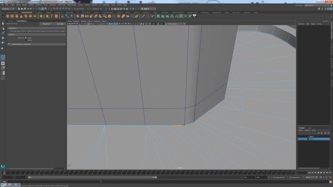333x187 pixels.
Task: Toggle select by component type mode
Action: [x=46, y=9]
